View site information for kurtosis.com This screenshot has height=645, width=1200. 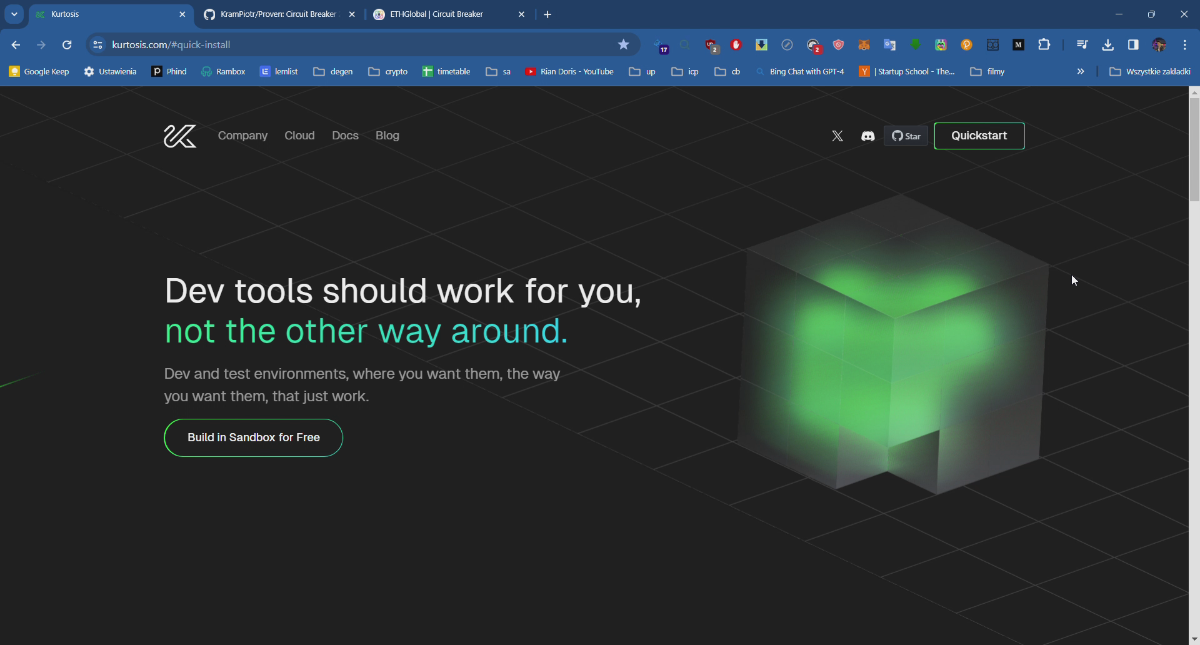pos(97,45)
